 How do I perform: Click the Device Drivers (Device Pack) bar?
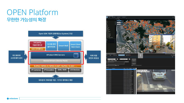click(x=55, y=61)
